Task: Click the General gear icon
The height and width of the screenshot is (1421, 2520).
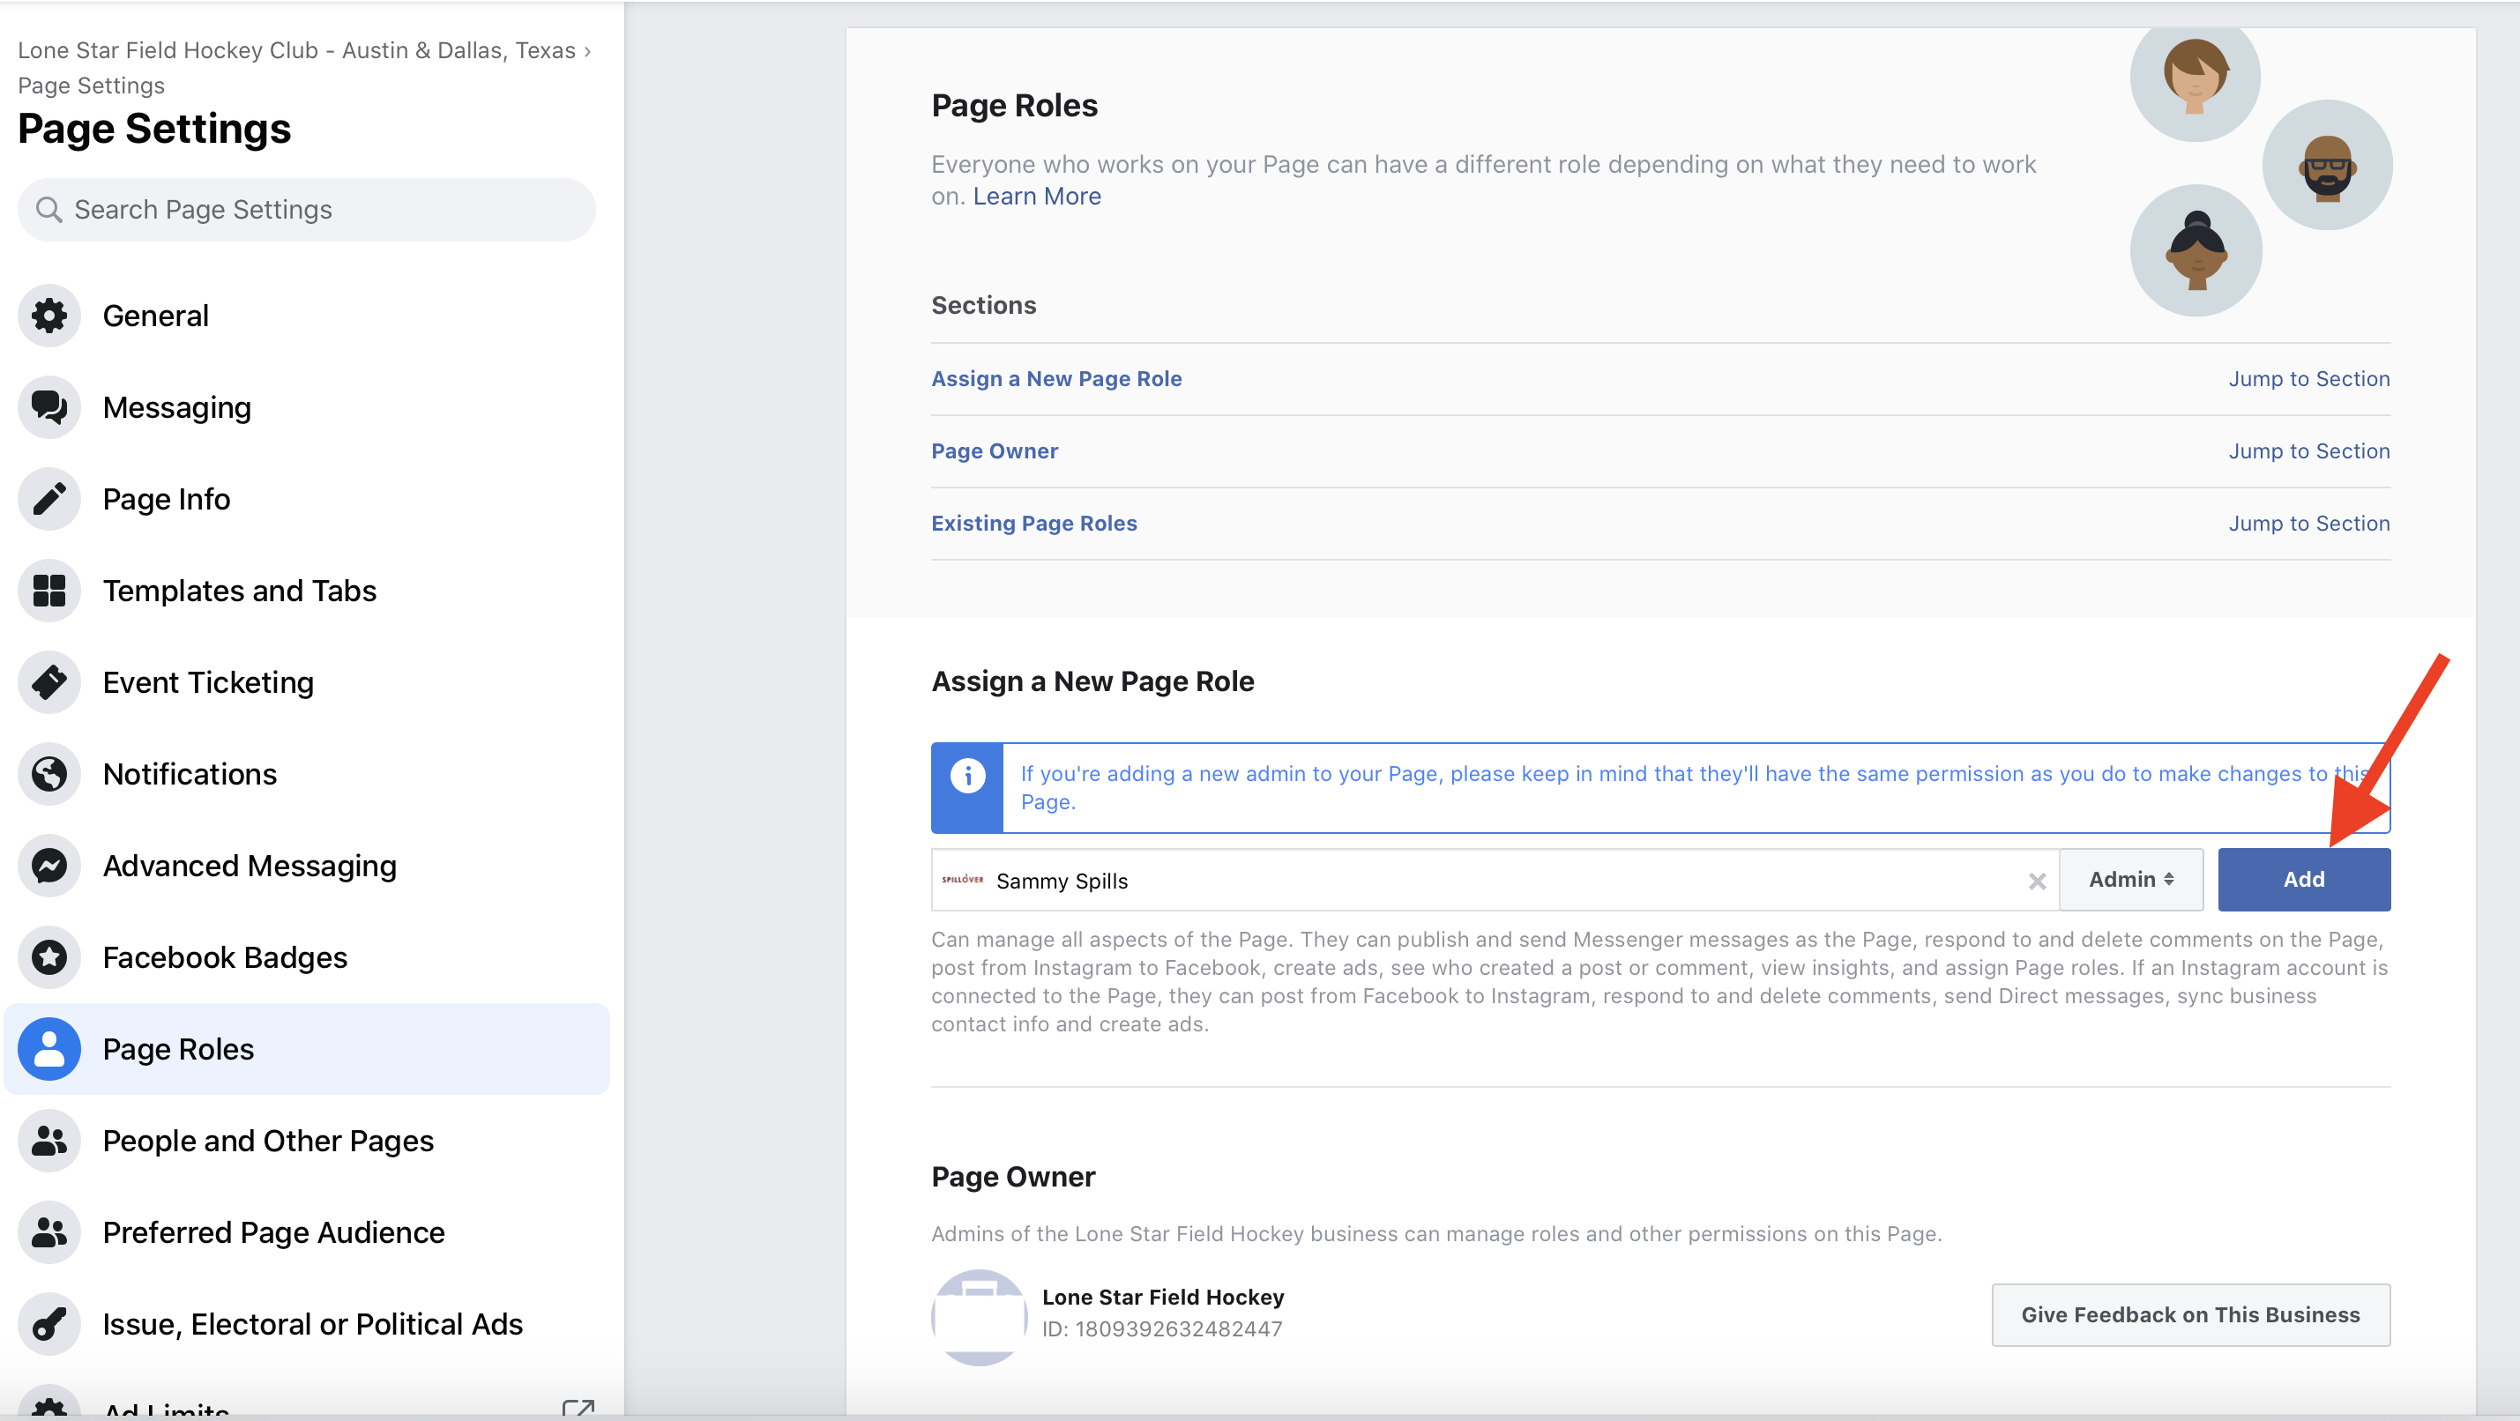Action: coord(48,316)
